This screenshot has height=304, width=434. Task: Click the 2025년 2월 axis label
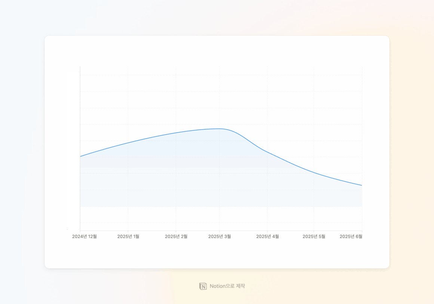click(x=176, y=236)
